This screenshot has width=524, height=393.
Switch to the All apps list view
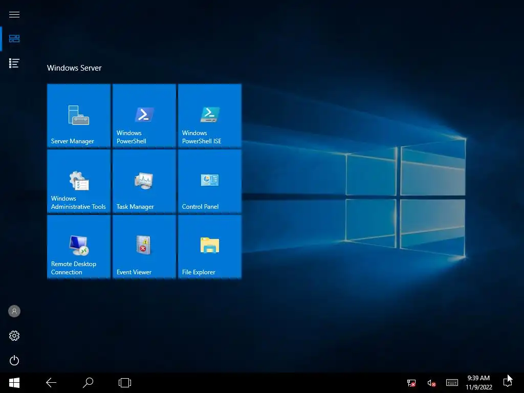click(x=14, y=63)
